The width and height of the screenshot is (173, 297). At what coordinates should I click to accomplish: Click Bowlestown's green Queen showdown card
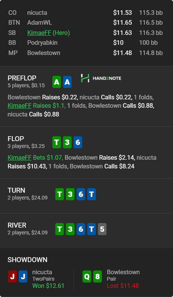point(87,277)
